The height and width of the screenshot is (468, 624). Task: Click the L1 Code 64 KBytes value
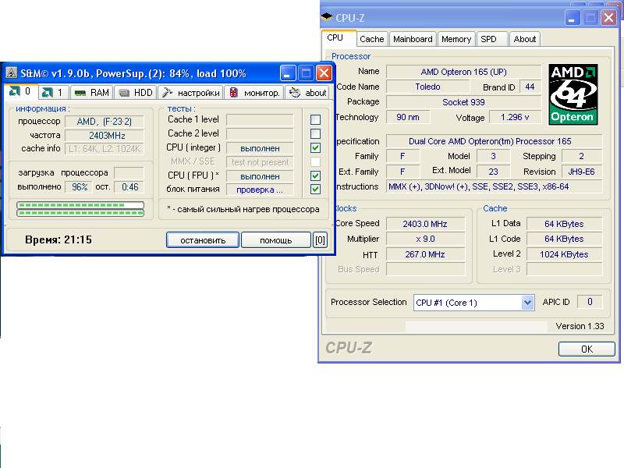pos(564,239)
